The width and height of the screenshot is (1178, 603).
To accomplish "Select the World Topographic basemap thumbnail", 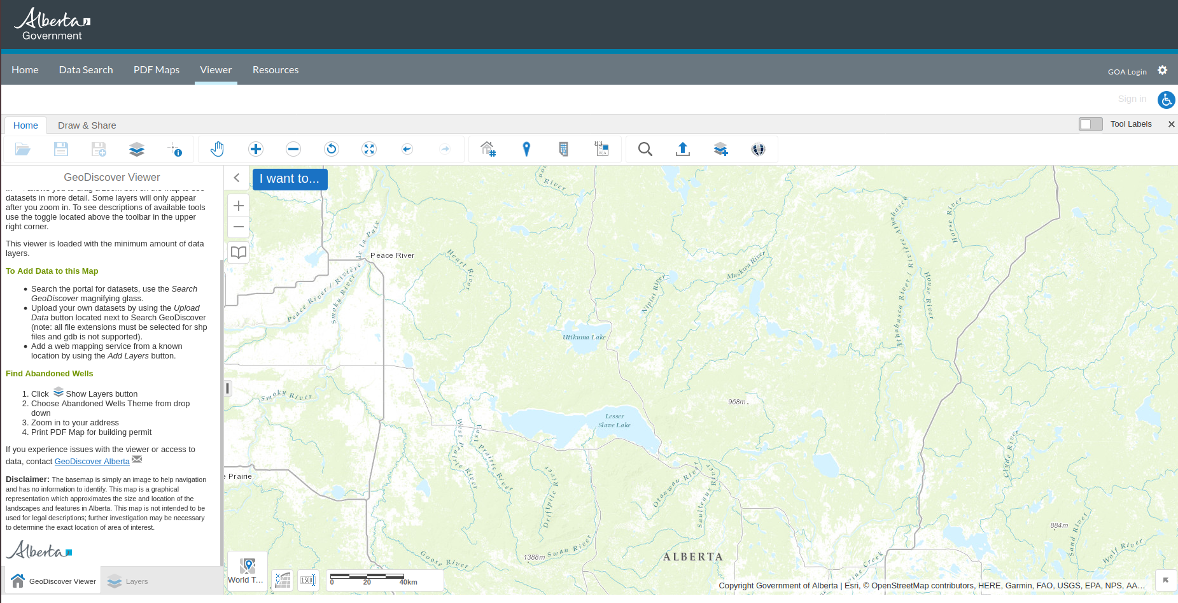I will tap(248, 565).
